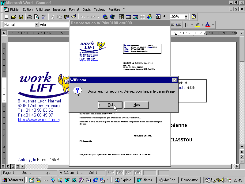
Task: Switch to Outline view button
Action: coord(18,166)
